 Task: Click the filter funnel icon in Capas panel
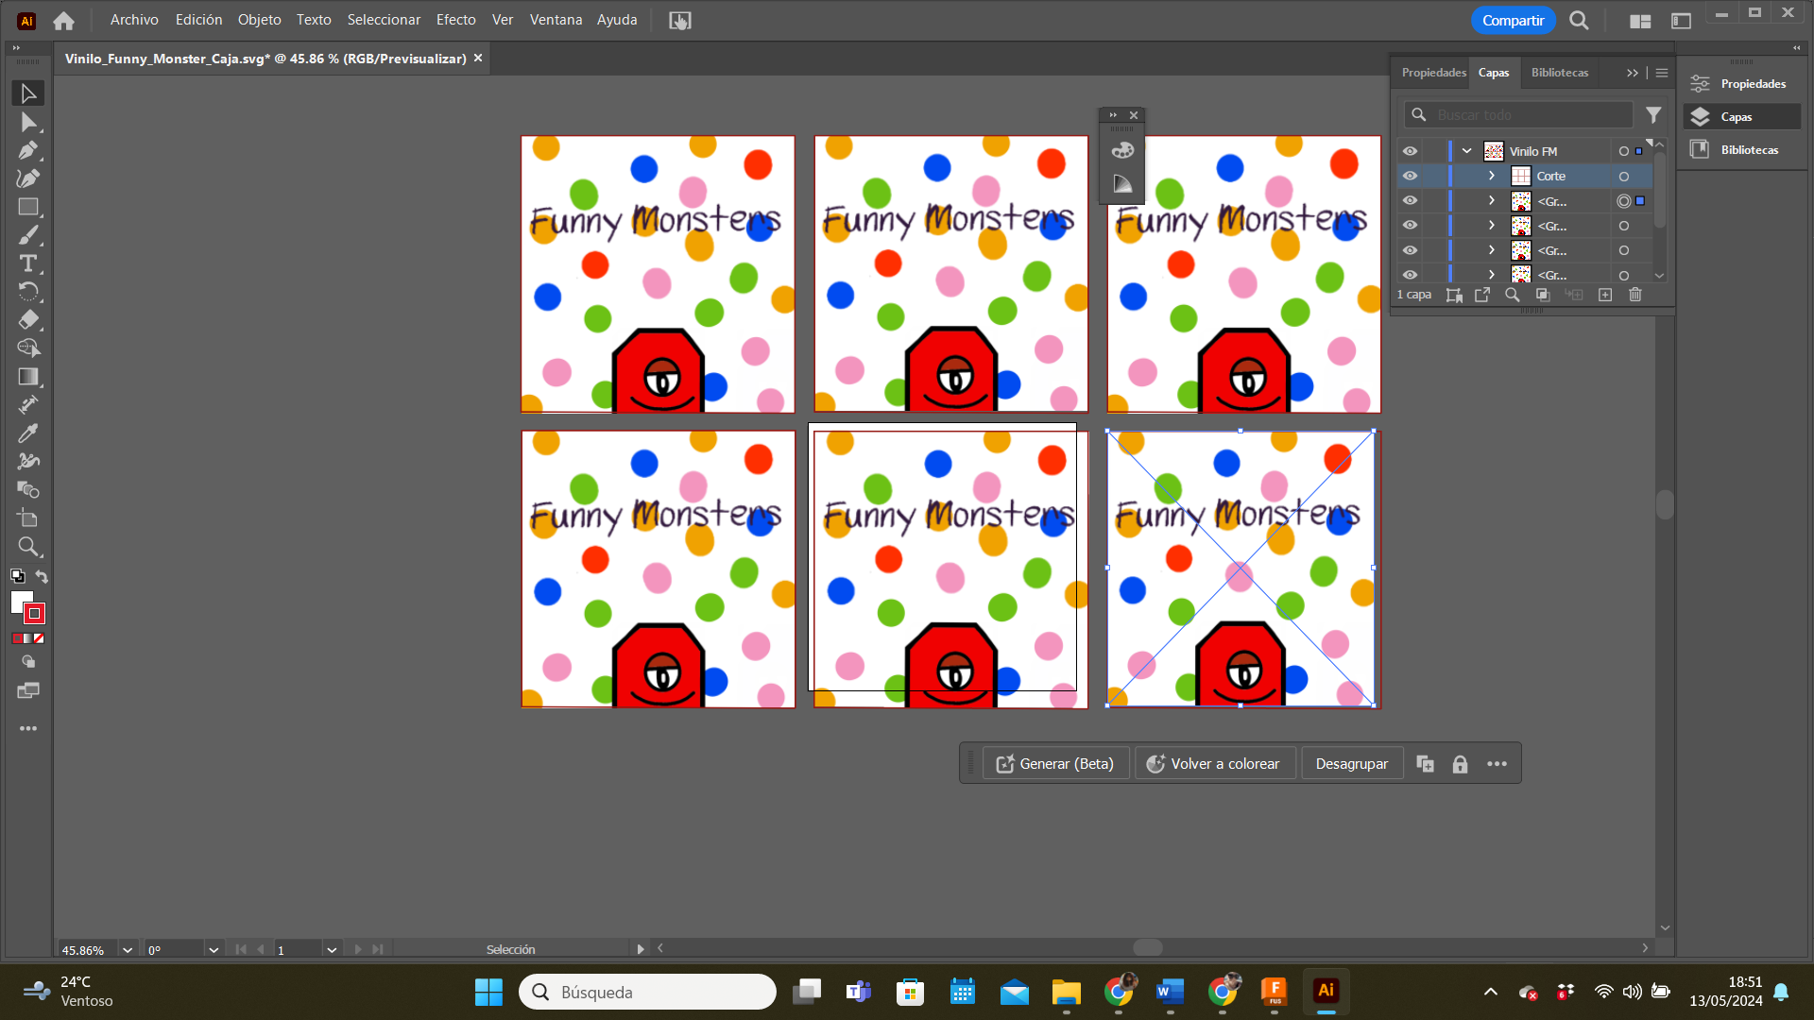pyautogui.click(x=1653, y=114)
